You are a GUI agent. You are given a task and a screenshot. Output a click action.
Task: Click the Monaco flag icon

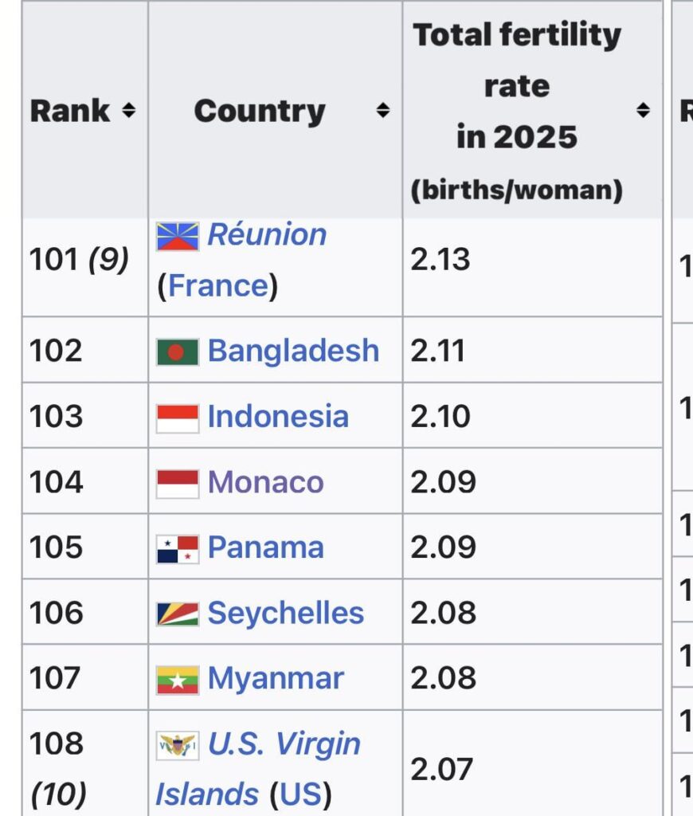click(178, 483)
